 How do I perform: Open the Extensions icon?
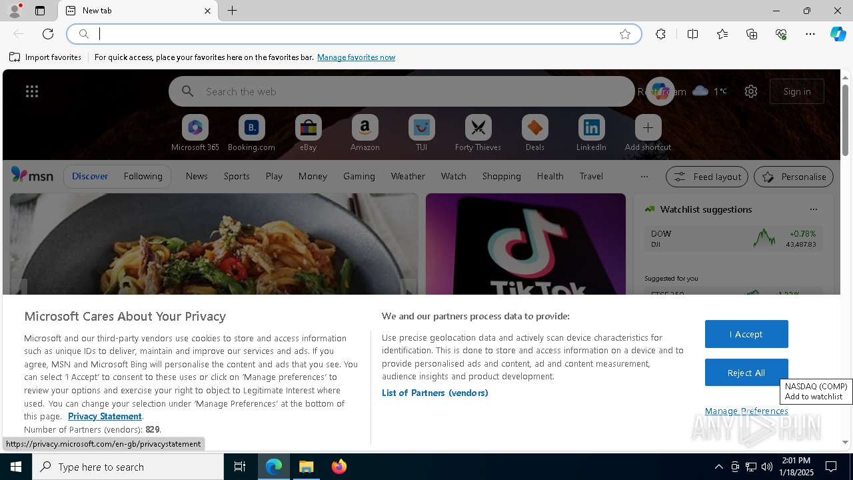click(x=660, y=34)
